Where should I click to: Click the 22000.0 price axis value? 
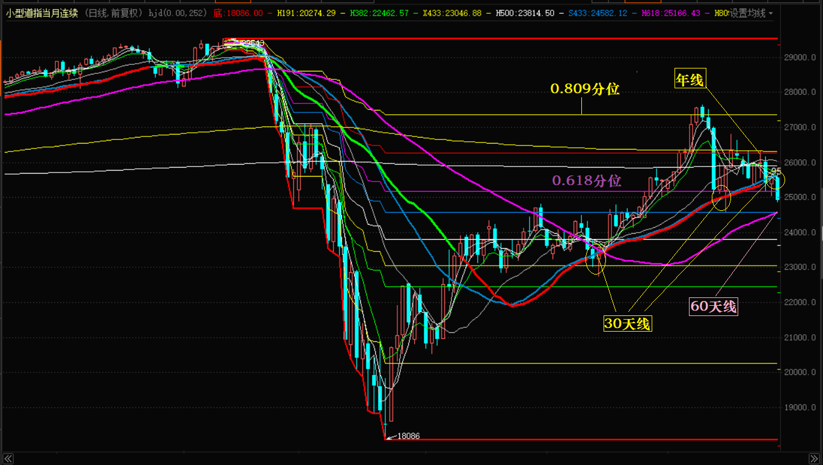pyautogui.click(x=800, y=302)
